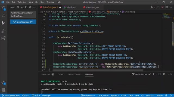Image resolution: width=174 pixels, height=97 pixels.
Task: Open notifications bell in status bar
Action: [x=171, y=95]
